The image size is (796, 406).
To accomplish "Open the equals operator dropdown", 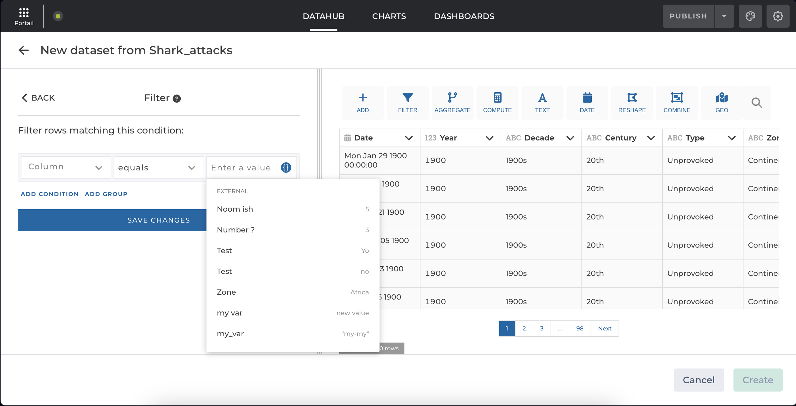I will tap(158, 168).
